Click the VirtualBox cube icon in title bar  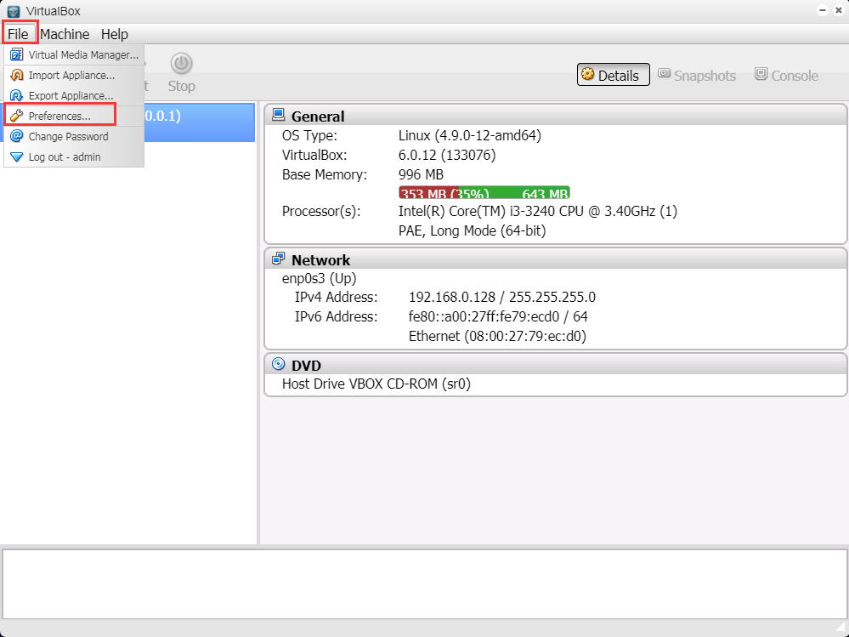(x=14, y=11)
